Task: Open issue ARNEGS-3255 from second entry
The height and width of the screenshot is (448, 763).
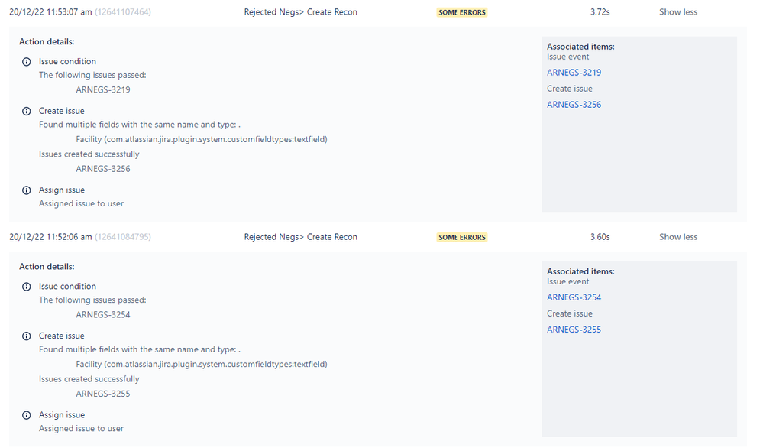Action: 574,329
